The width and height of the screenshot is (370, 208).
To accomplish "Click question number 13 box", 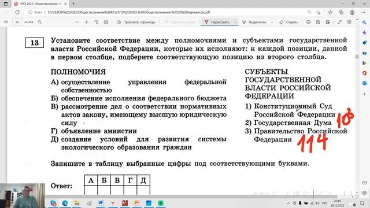I will tap(35, 43).
